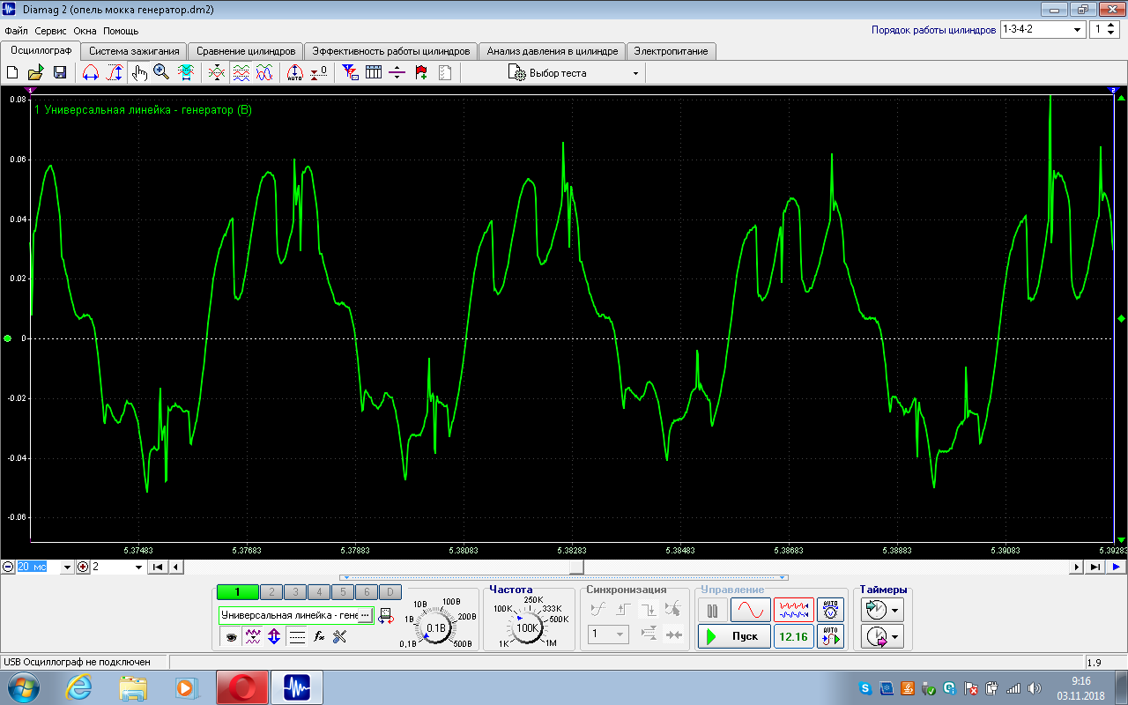Screen dimensions: 1128x705
Task: Click the purple division line icon
Action: tap(397, 73)
